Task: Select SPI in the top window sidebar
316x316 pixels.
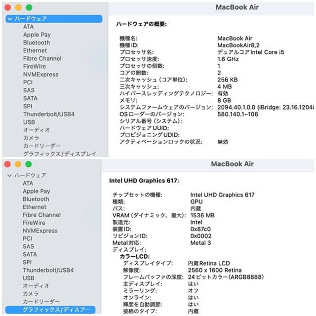Action: coord(28,106)
